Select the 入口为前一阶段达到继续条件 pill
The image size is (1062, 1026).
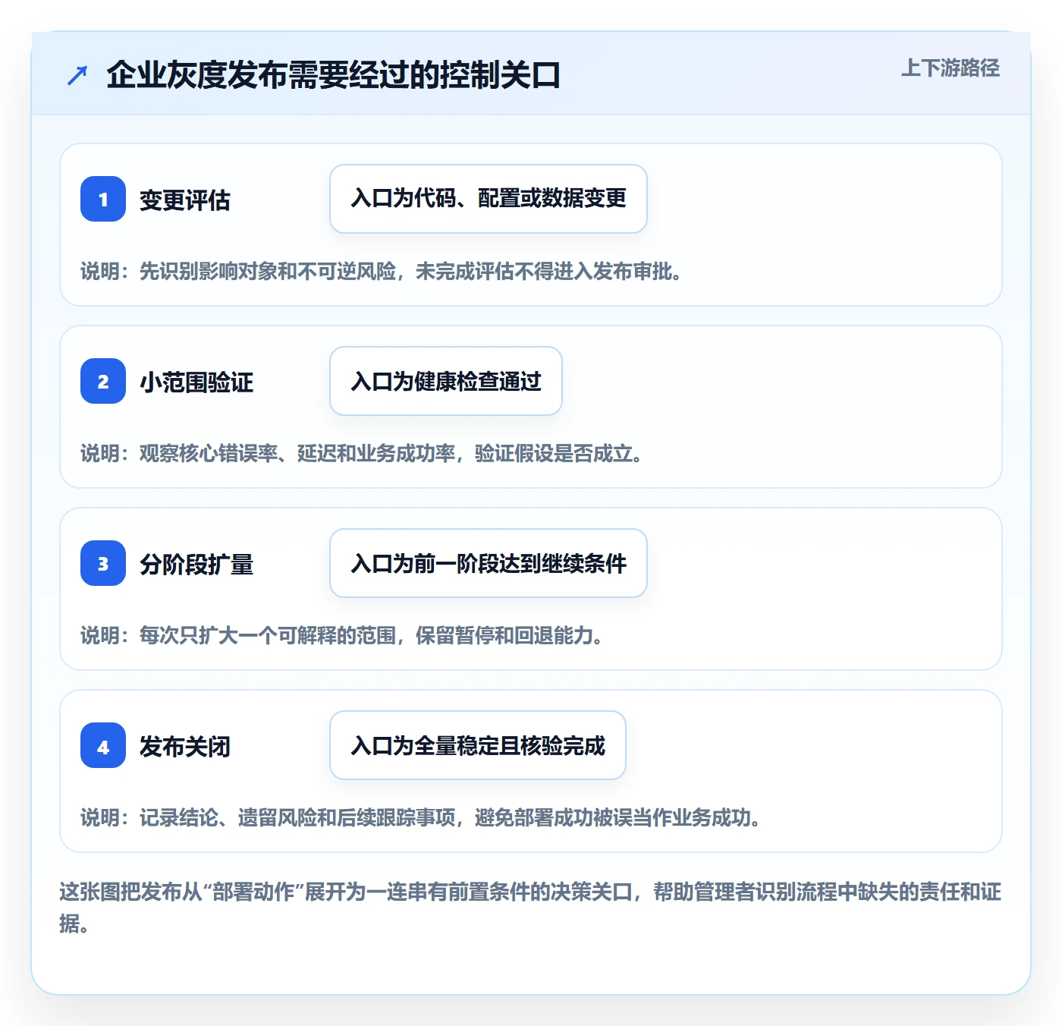[x=489, y=563]
